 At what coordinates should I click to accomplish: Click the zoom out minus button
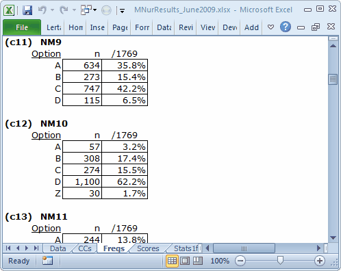click(240, 261)
